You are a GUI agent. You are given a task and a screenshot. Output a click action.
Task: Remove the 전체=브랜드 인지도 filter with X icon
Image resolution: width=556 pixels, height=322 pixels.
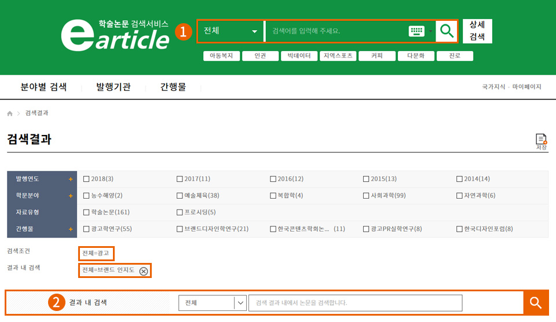click(143, 271)
